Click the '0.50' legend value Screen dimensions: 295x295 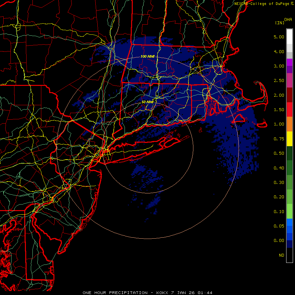point(279,153)
